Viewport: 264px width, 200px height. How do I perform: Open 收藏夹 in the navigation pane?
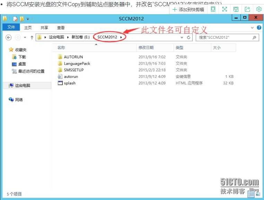[x=21, y=50]
